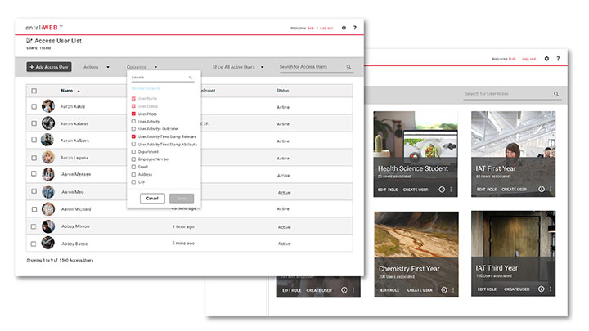Click info icon on IAT Third Year card
The width and height of the screenshot is (589, 331).
540,289
